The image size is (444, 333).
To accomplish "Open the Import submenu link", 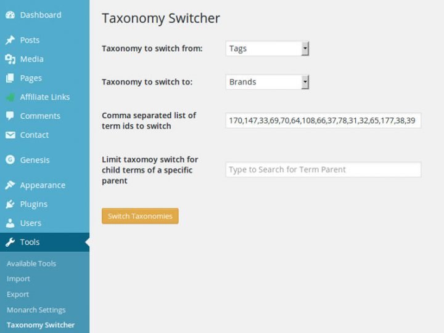I will 18,279.
